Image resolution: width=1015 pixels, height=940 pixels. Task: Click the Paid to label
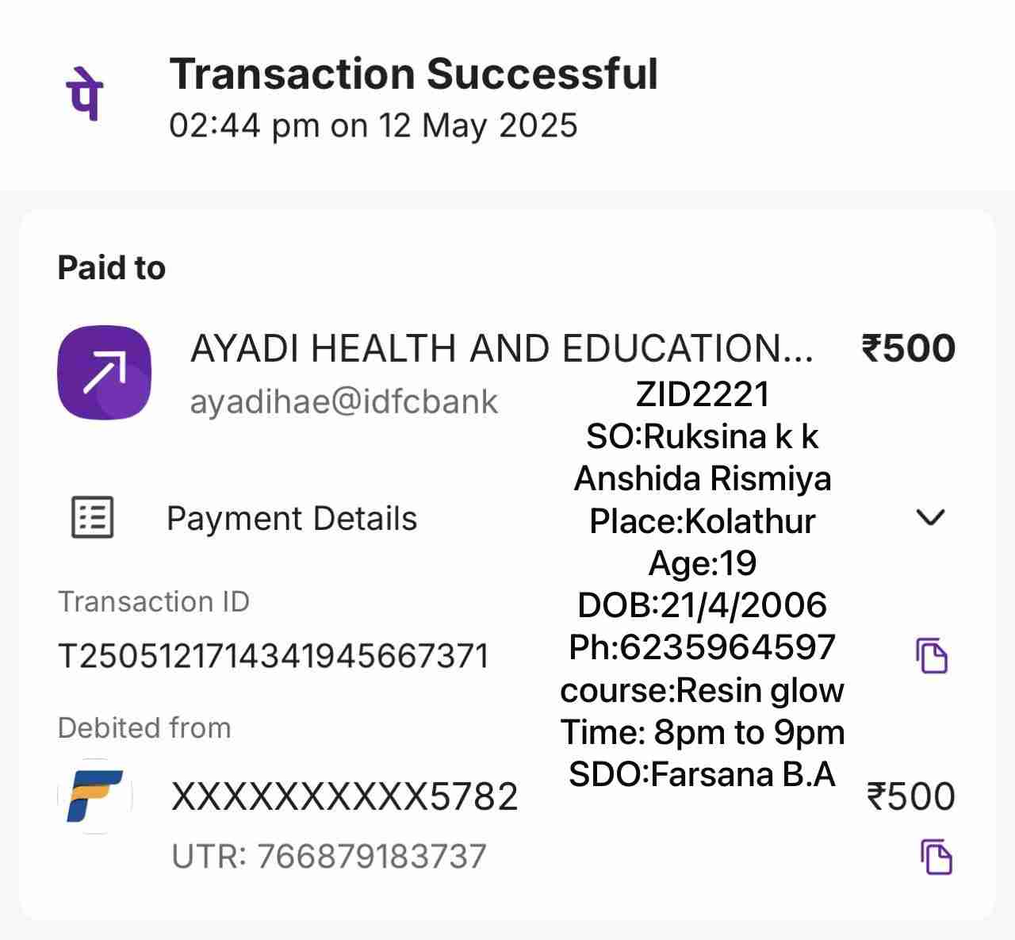coord(111,268)
